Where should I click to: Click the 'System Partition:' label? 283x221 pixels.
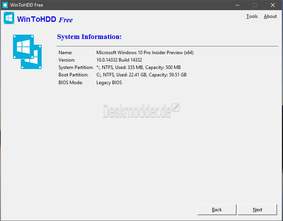[x=76, y=67]
